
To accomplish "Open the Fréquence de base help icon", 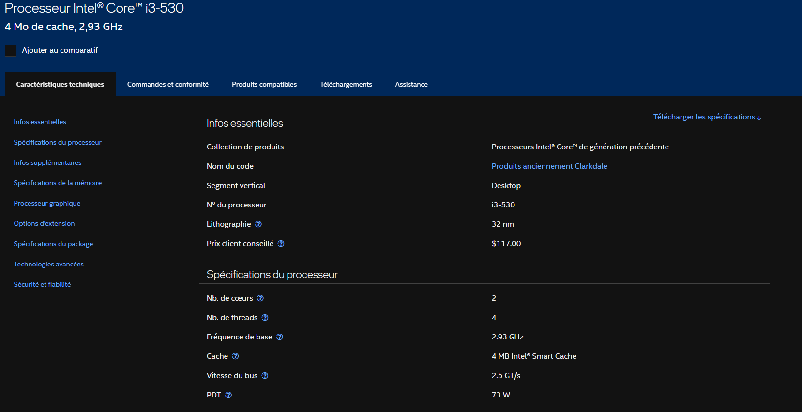I will pos(280,337).
